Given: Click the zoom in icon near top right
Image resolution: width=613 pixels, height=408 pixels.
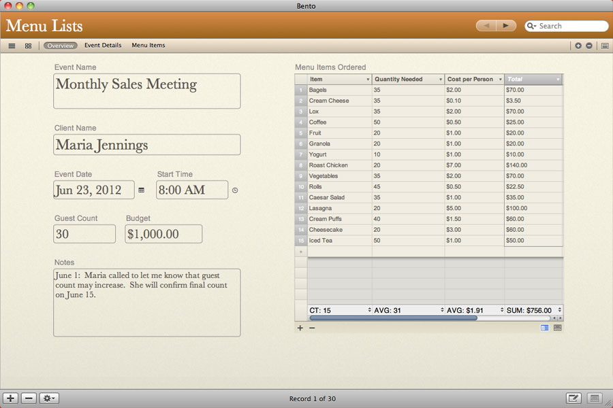Looking at the screenshot, I should pos(577,46).
